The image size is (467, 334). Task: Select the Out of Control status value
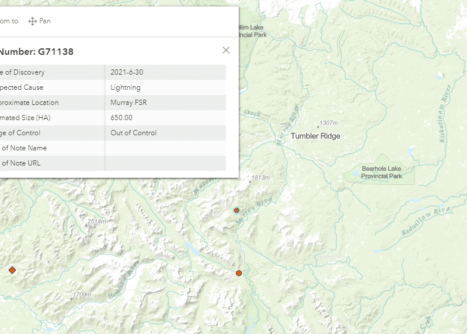tap(134, 133)
